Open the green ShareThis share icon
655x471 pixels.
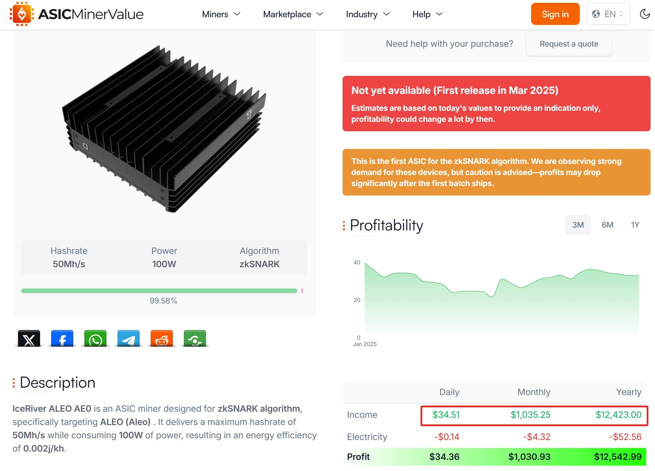click(x=195, y=339)
